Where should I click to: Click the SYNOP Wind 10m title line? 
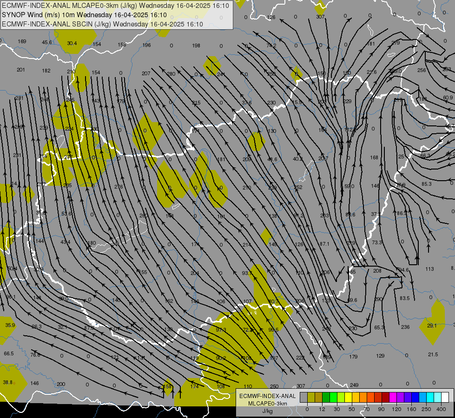tap(84, 15)
